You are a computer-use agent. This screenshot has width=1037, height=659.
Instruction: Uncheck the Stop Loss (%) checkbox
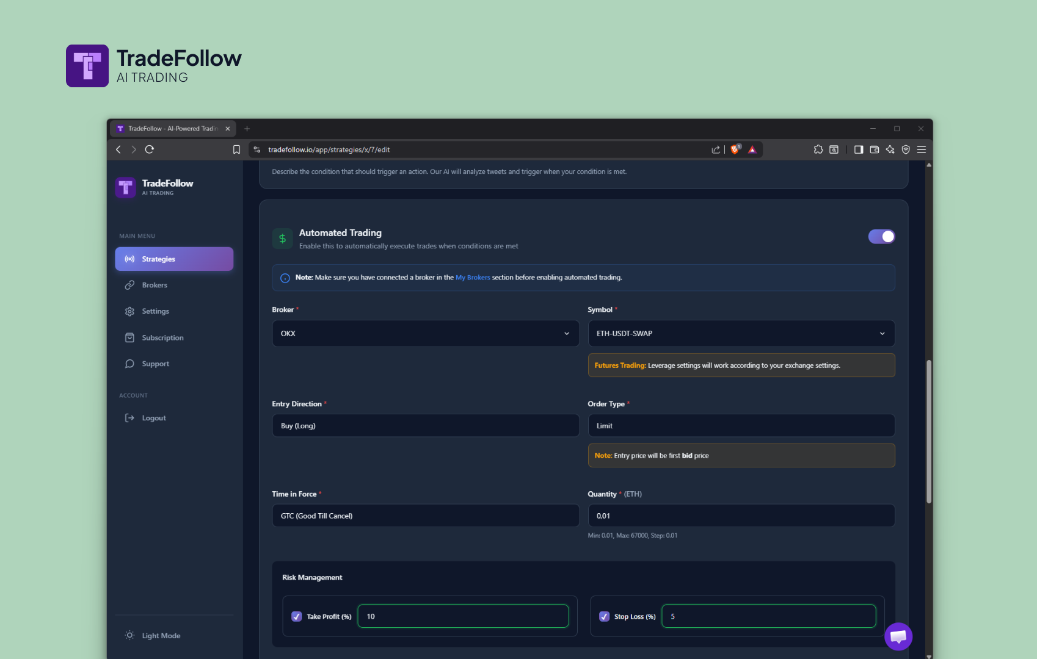(605, 616)
